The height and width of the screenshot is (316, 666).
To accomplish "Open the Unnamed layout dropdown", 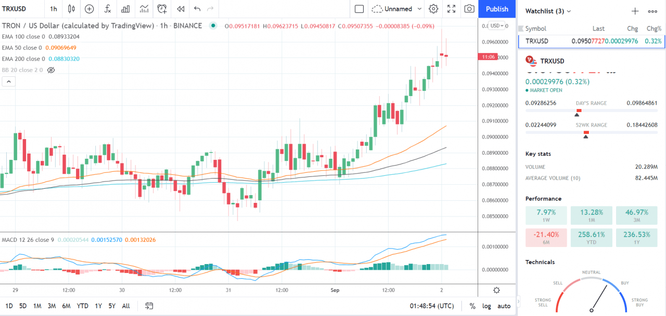I will coord(398,9).
